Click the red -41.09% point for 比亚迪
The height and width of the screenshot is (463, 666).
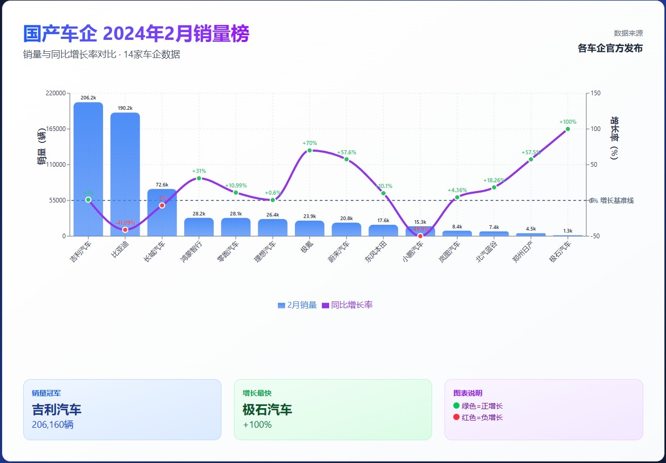(x=125, y=230)
